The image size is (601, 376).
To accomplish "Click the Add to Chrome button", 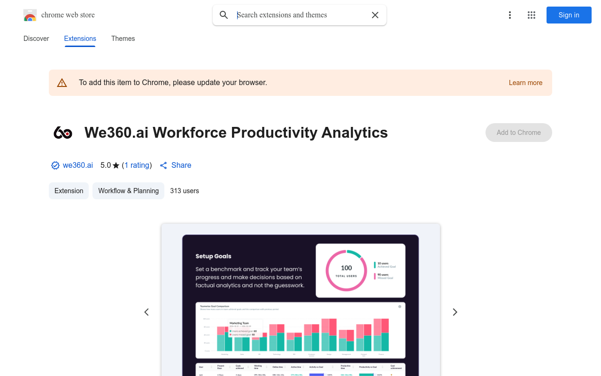I will tap(519, 133).
